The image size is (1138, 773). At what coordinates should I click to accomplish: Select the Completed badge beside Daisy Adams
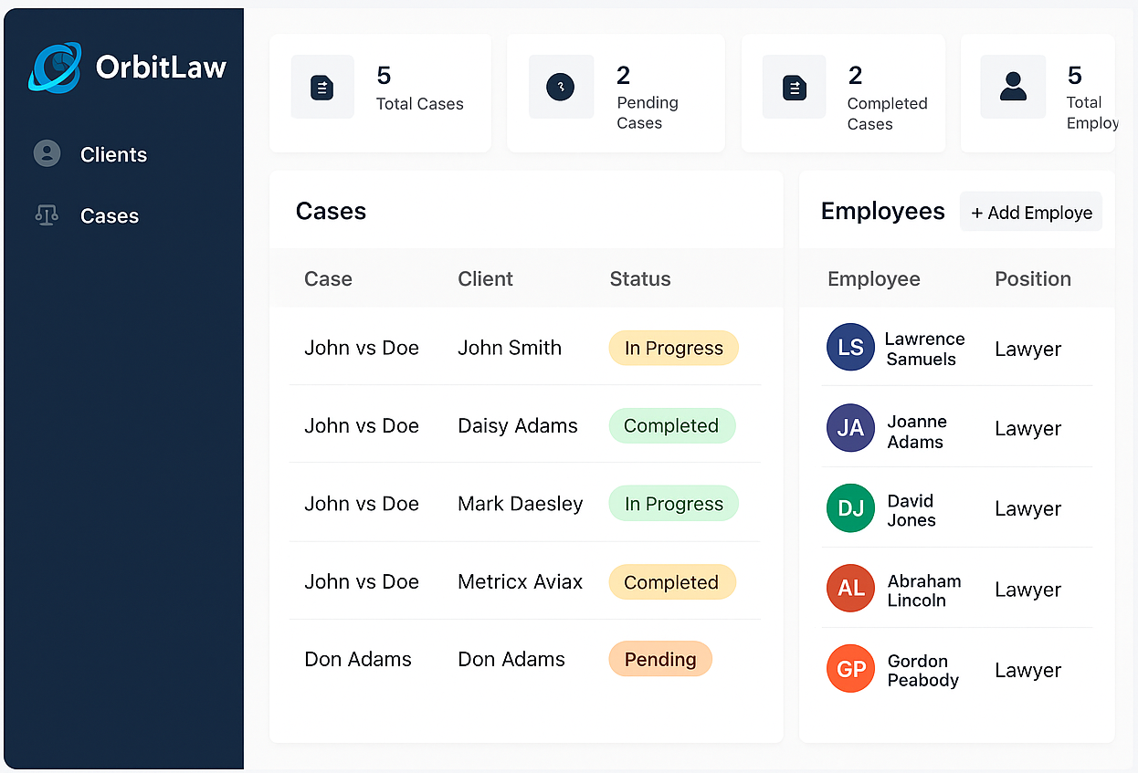(672, 425)
